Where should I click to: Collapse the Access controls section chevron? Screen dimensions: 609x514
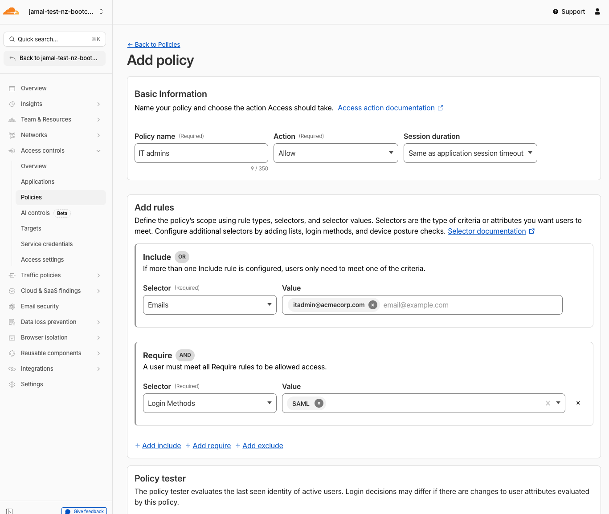pyautogui.click(x=98, y=151)
